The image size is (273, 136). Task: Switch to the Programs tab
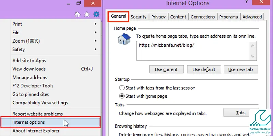(x=228, y=17)
